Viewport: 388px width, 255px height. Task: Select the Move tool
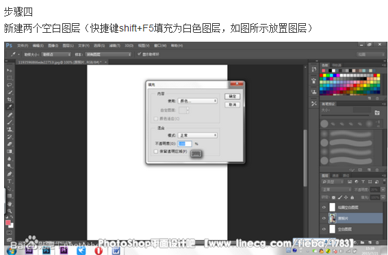click(x=10, y=70)
